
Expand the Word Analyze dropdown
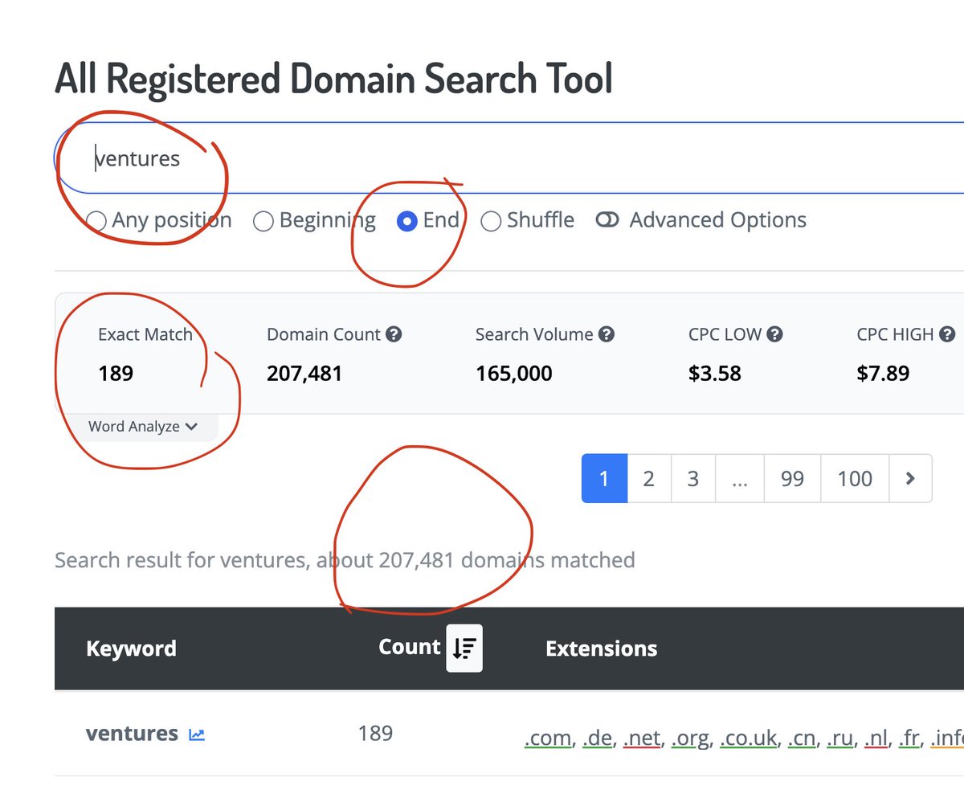143,427
